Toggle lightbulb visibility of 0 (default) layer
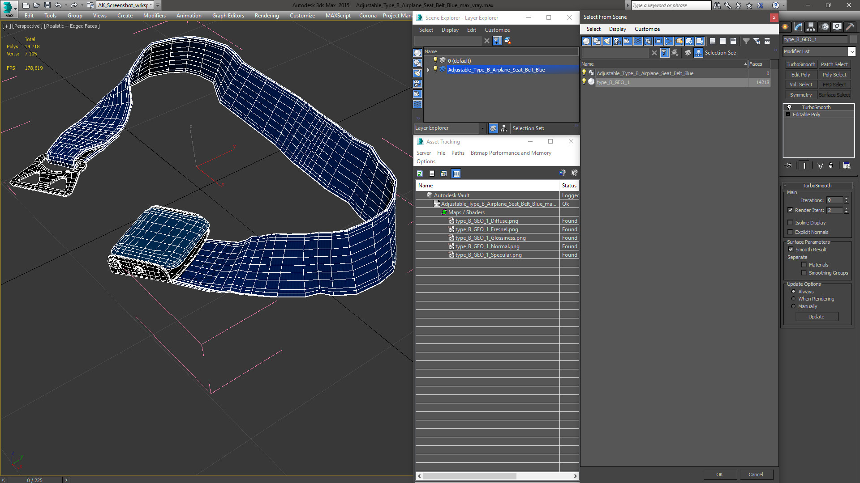This screenshot has width=860, height=483. tap(435, 60)
